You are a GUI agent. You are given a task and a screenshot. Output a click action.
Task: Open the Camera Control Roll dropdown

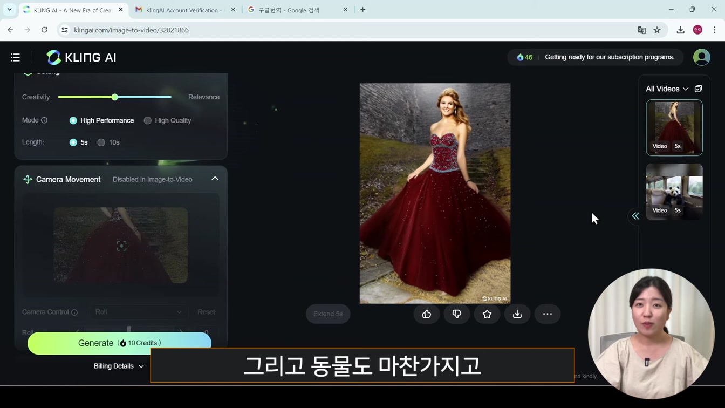pos(138,312)
